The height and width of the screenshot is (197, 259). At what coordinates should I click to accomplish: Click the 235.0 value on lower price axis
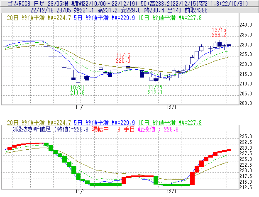click(246, 136)
